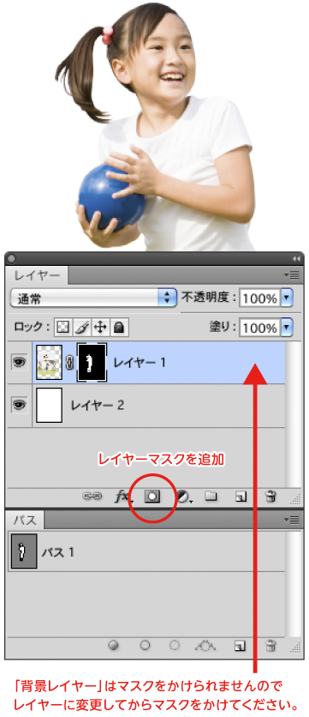This screenshot has width=309, height=717.
Task: Switch to the レイヤー tab
Action: click(37, 275)
